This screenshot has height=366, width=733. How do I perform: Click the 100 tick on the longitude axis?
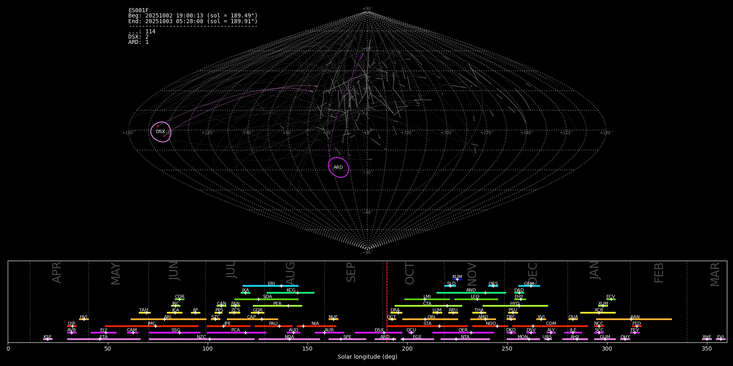[x=208, y=349]
